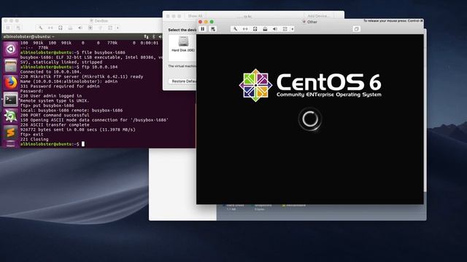Click 'ftp 10.0.0.104' command line text
The image size is (467, 262).
(99, 67)
